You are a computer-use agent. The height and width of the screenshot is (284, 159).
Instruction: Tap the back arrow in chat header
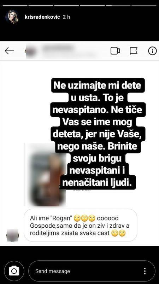coord(10,51)
